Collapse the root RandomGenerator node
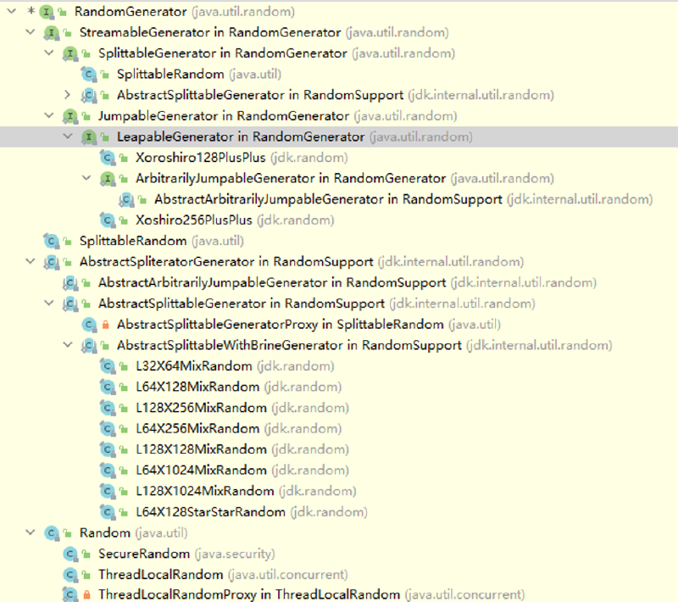Screen dimensions: 678x602 tap(10, 12)
